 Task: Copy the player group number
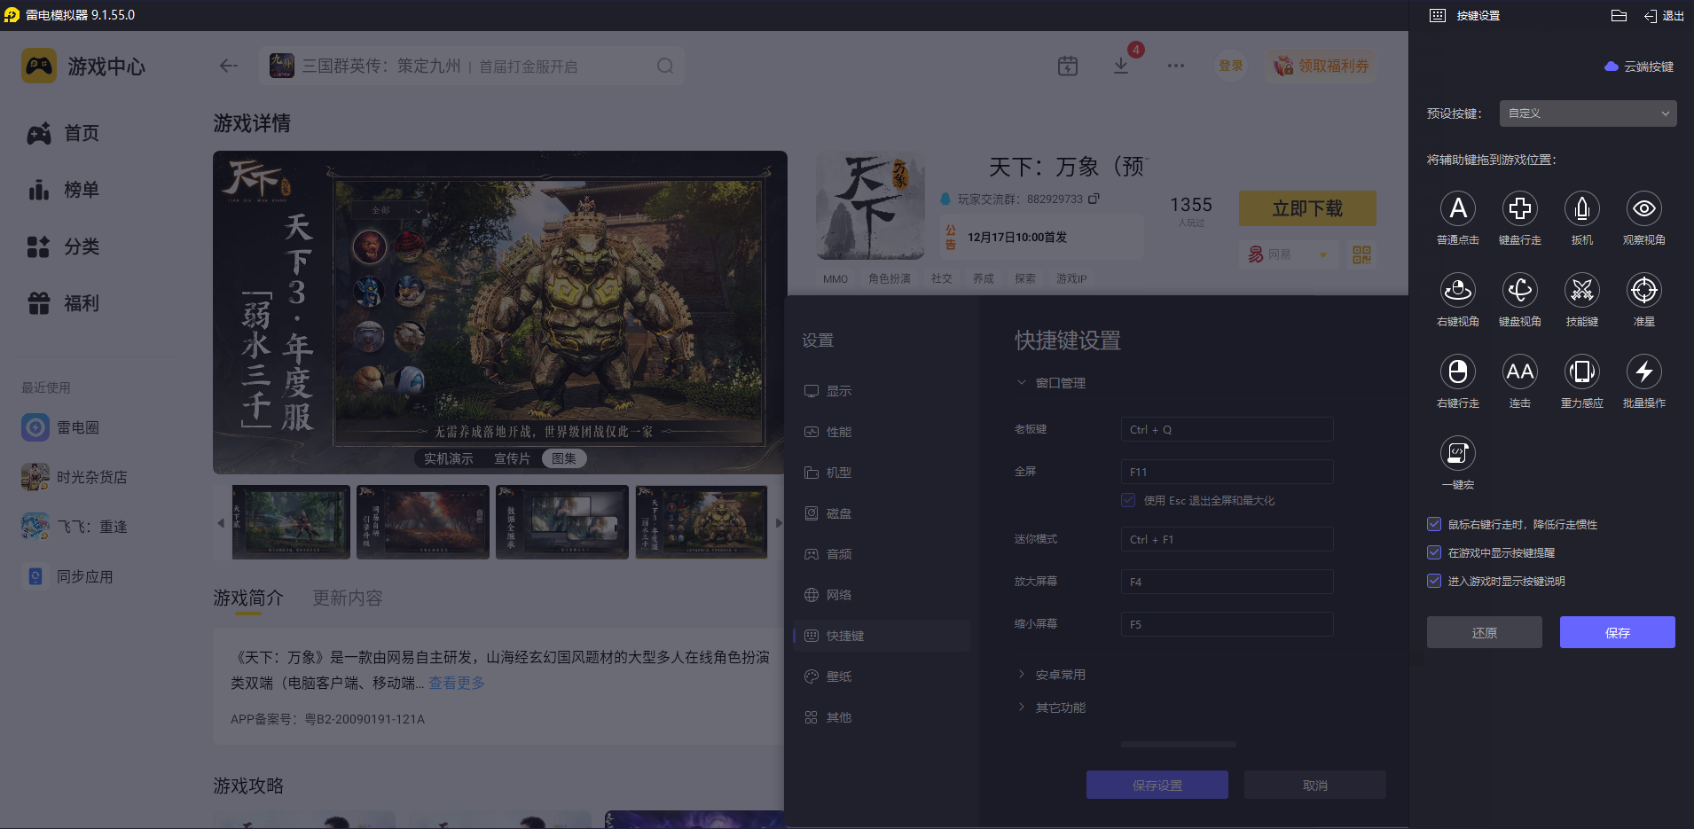1094,199
